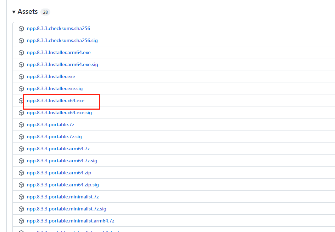Click package icon beside npp.8.3.3.portable.arm64.7z
This screenshot has width=335, height=232.
click(x=21, y=149)
